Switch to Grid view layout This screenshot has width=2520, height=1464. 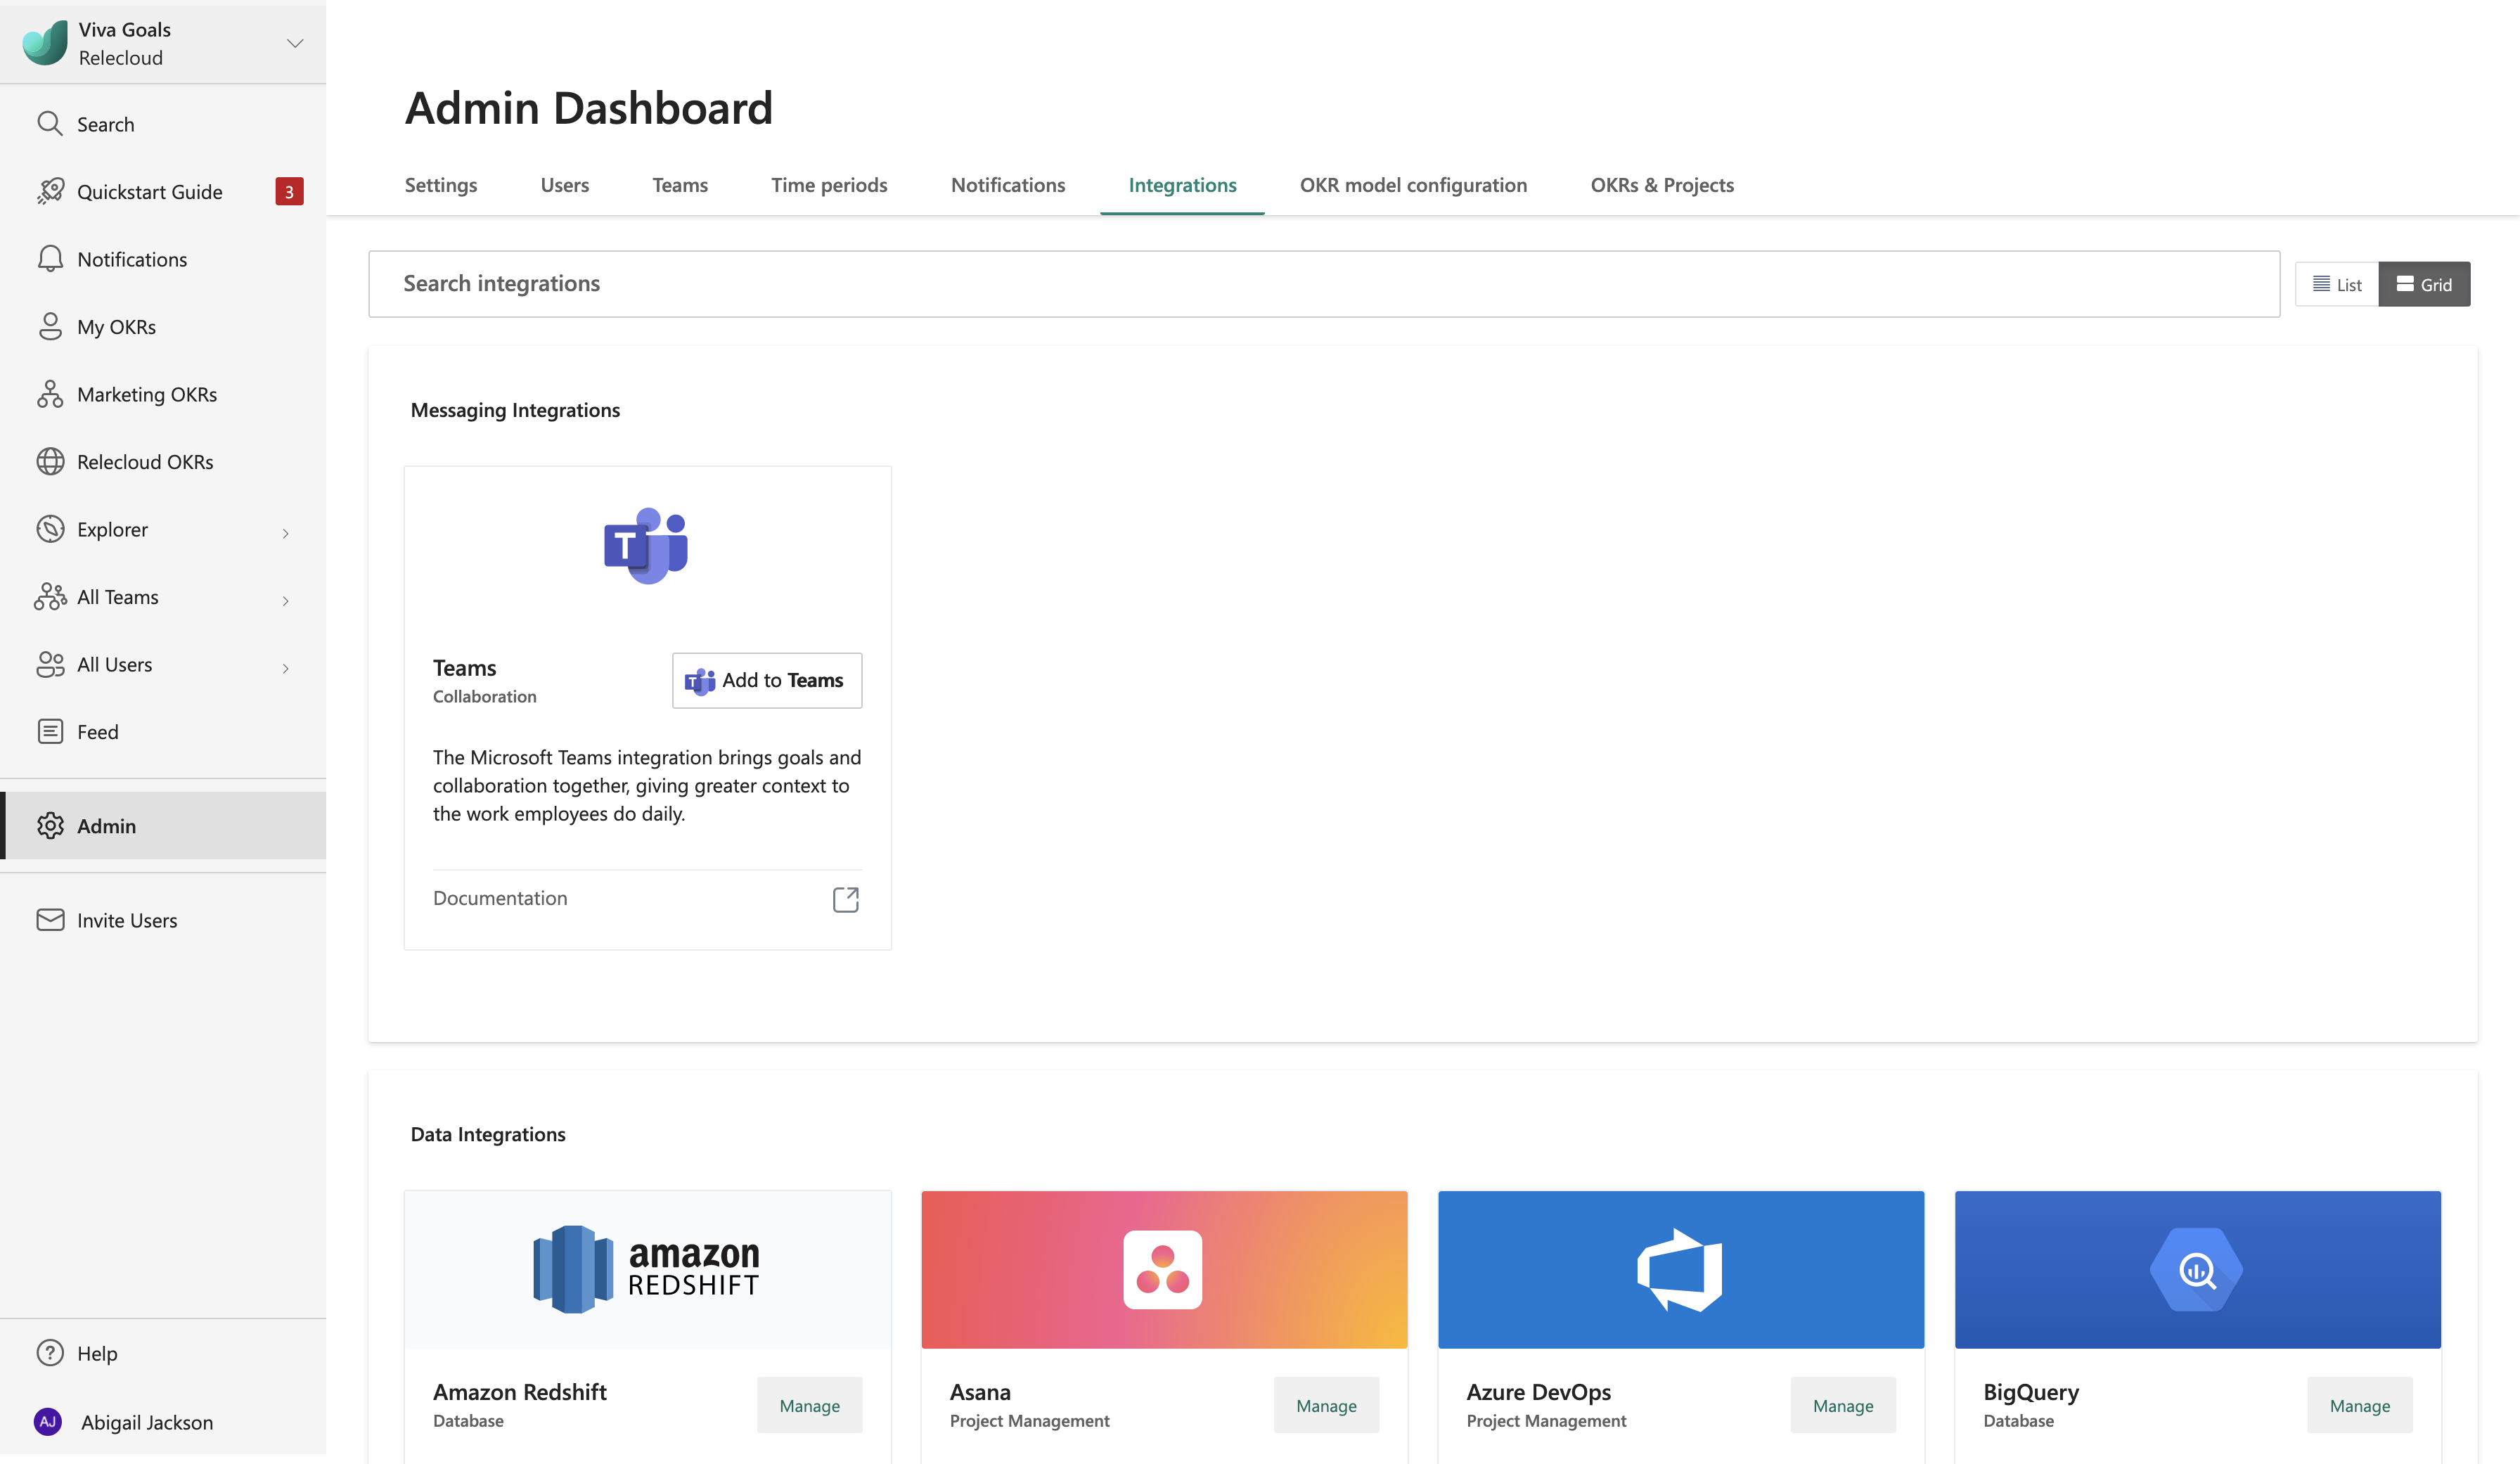point(2424,283)
